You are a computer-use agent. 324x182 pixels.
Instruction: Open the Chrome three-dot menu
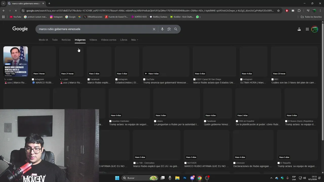point(320,11)
